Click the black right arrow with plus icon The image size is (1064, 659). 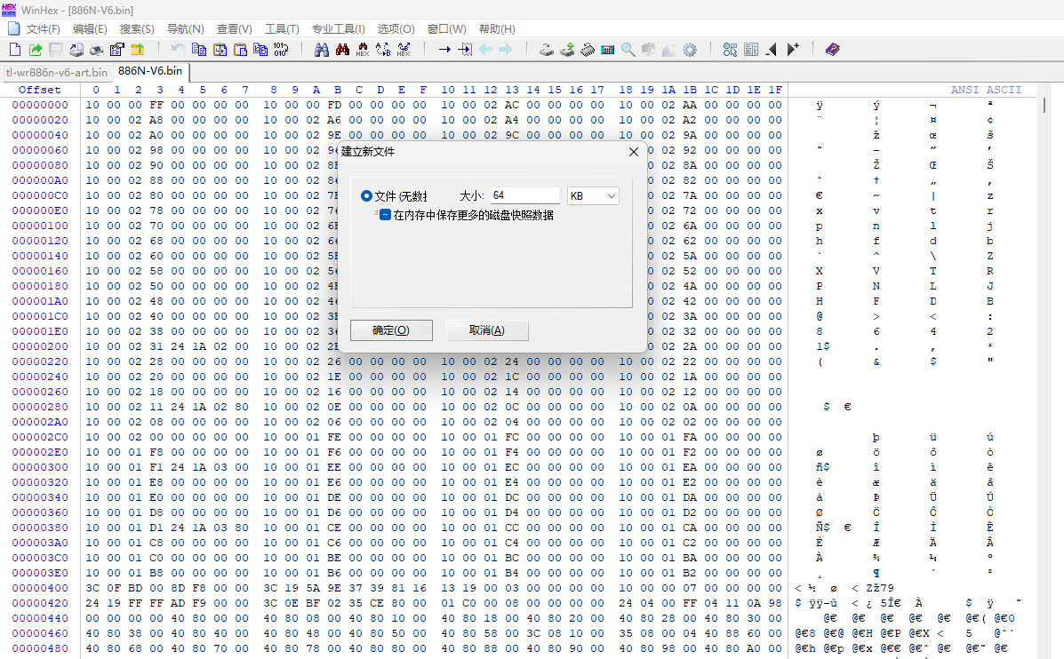[792, 50]
